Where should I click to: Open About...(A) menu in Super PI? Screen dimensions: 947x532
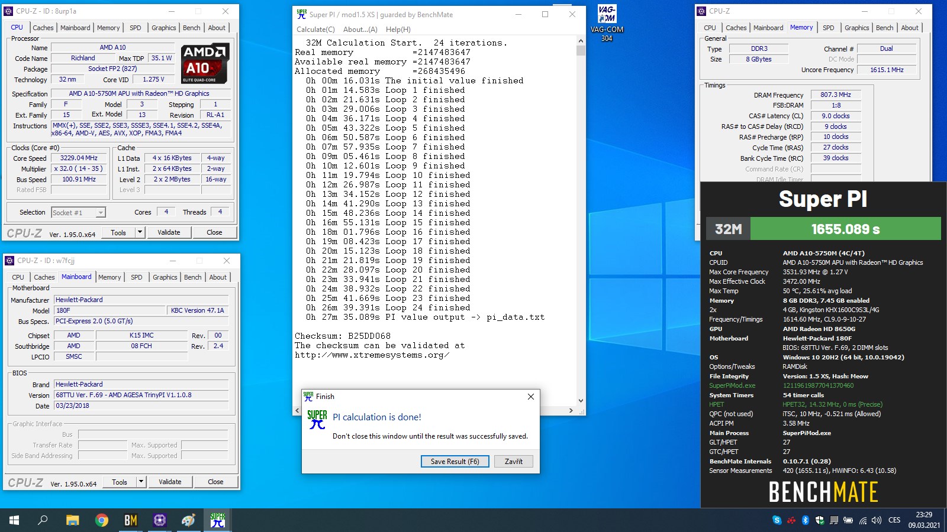click(x=360, y=30)
